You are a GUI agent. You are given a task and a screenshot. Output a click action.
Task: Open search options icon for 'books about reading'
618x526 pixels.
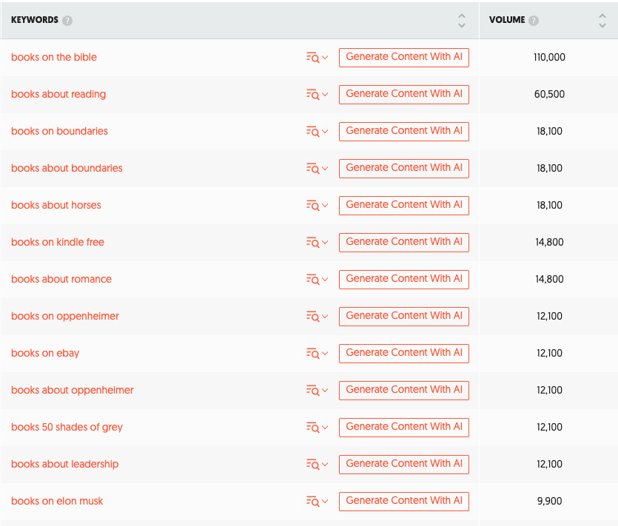pyautogui.click(x=313, y=95)
